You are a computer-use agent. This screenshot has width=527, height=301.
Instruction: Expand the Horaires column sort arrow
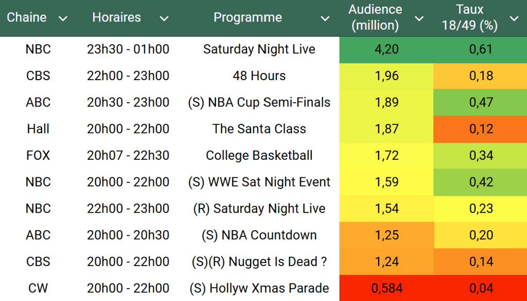[164, 18]
